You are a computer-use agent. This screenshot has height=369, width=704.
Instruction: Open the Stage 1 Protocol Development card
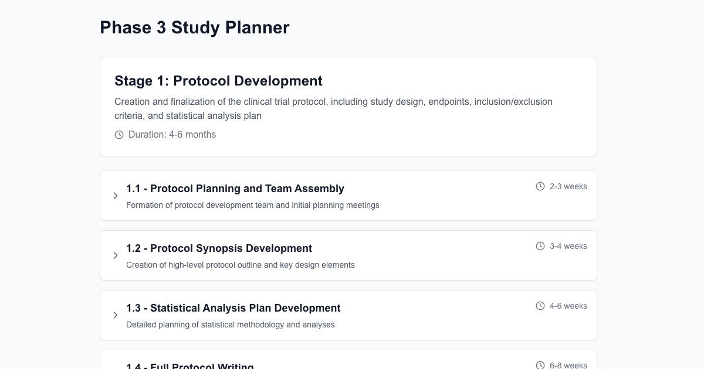[348, 107]
